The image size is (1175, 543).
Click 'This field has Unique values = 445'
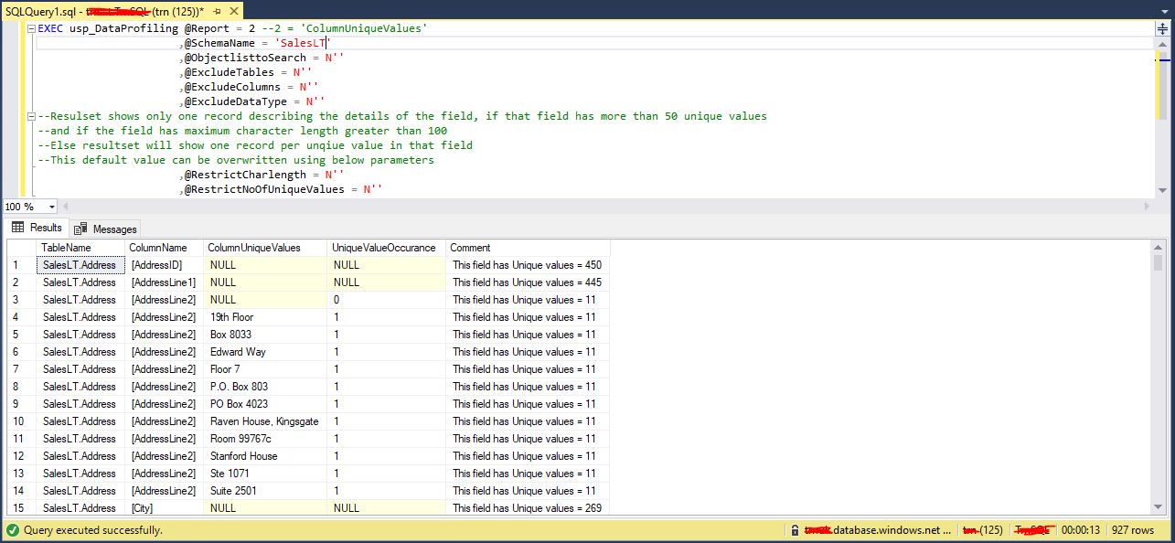(528, 282)
